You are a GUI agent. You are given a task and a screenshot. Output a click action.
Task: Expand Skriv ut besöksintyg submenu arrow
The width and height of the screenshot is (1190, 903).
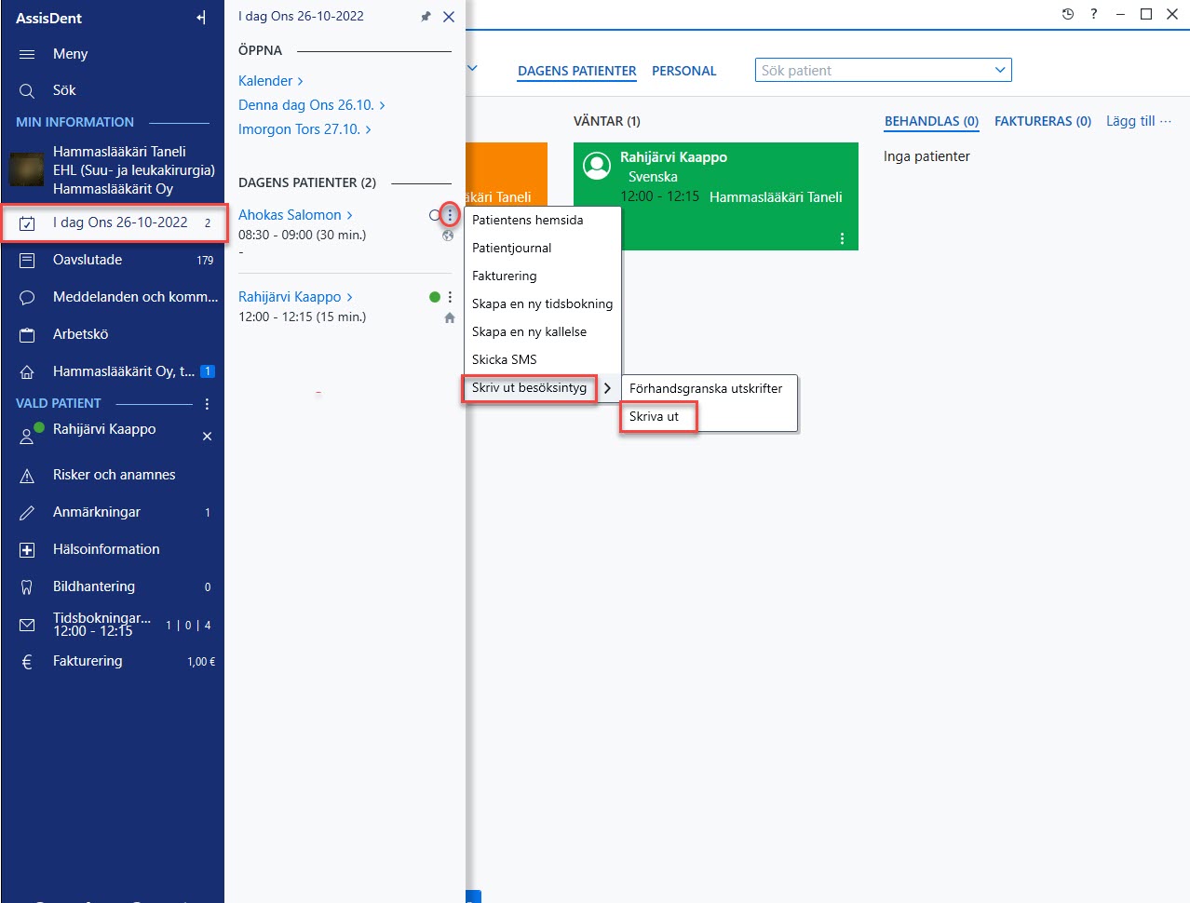(x=607, y=388)
